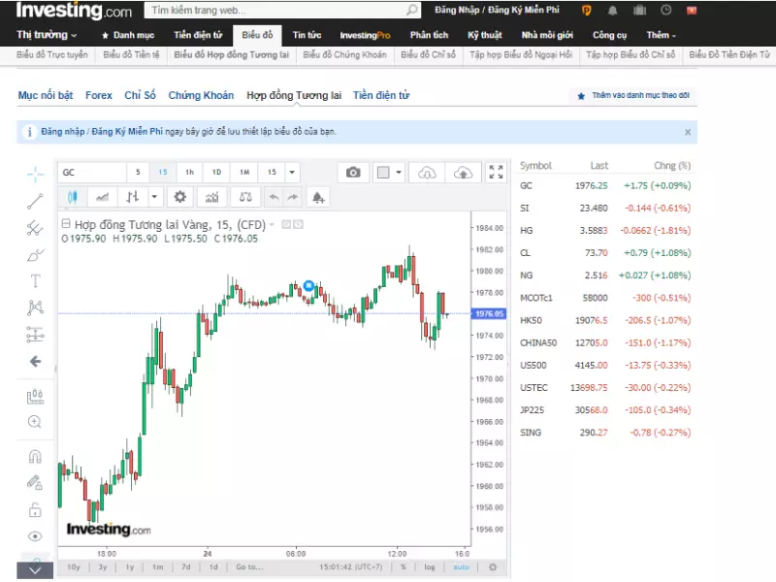Collapse the legend for Hợp đồng Tương lai Vàng
The width and height of the screenshot is (776, 582).
(66, 224)
